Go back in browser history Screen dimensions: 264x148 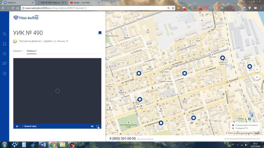click(3, 8)
